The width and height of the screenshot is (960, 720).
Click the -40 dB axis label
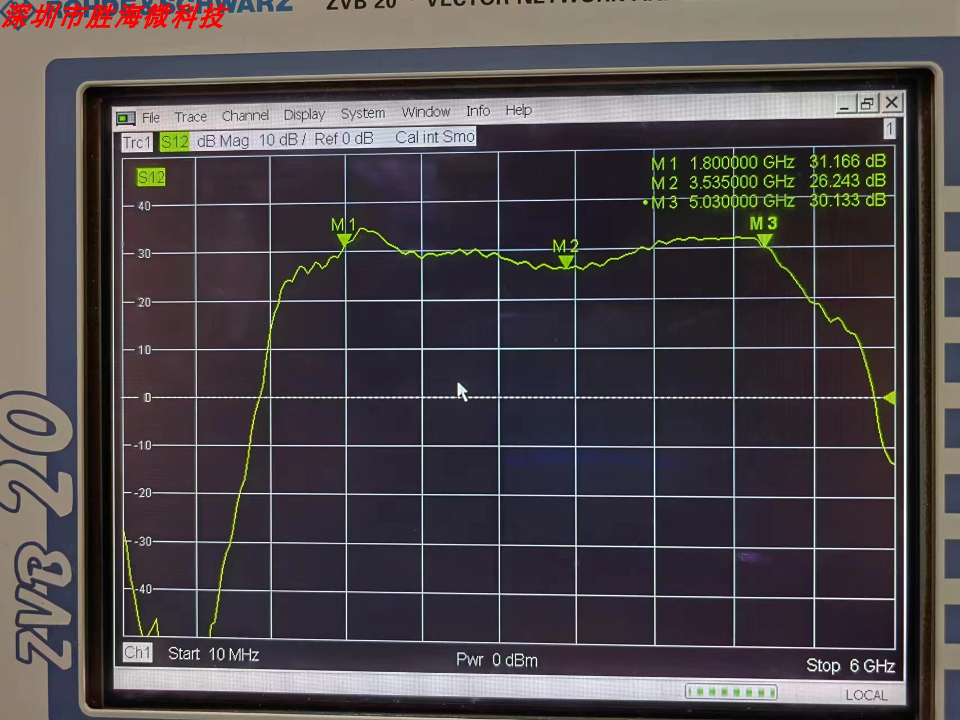(x=143, y=589)
